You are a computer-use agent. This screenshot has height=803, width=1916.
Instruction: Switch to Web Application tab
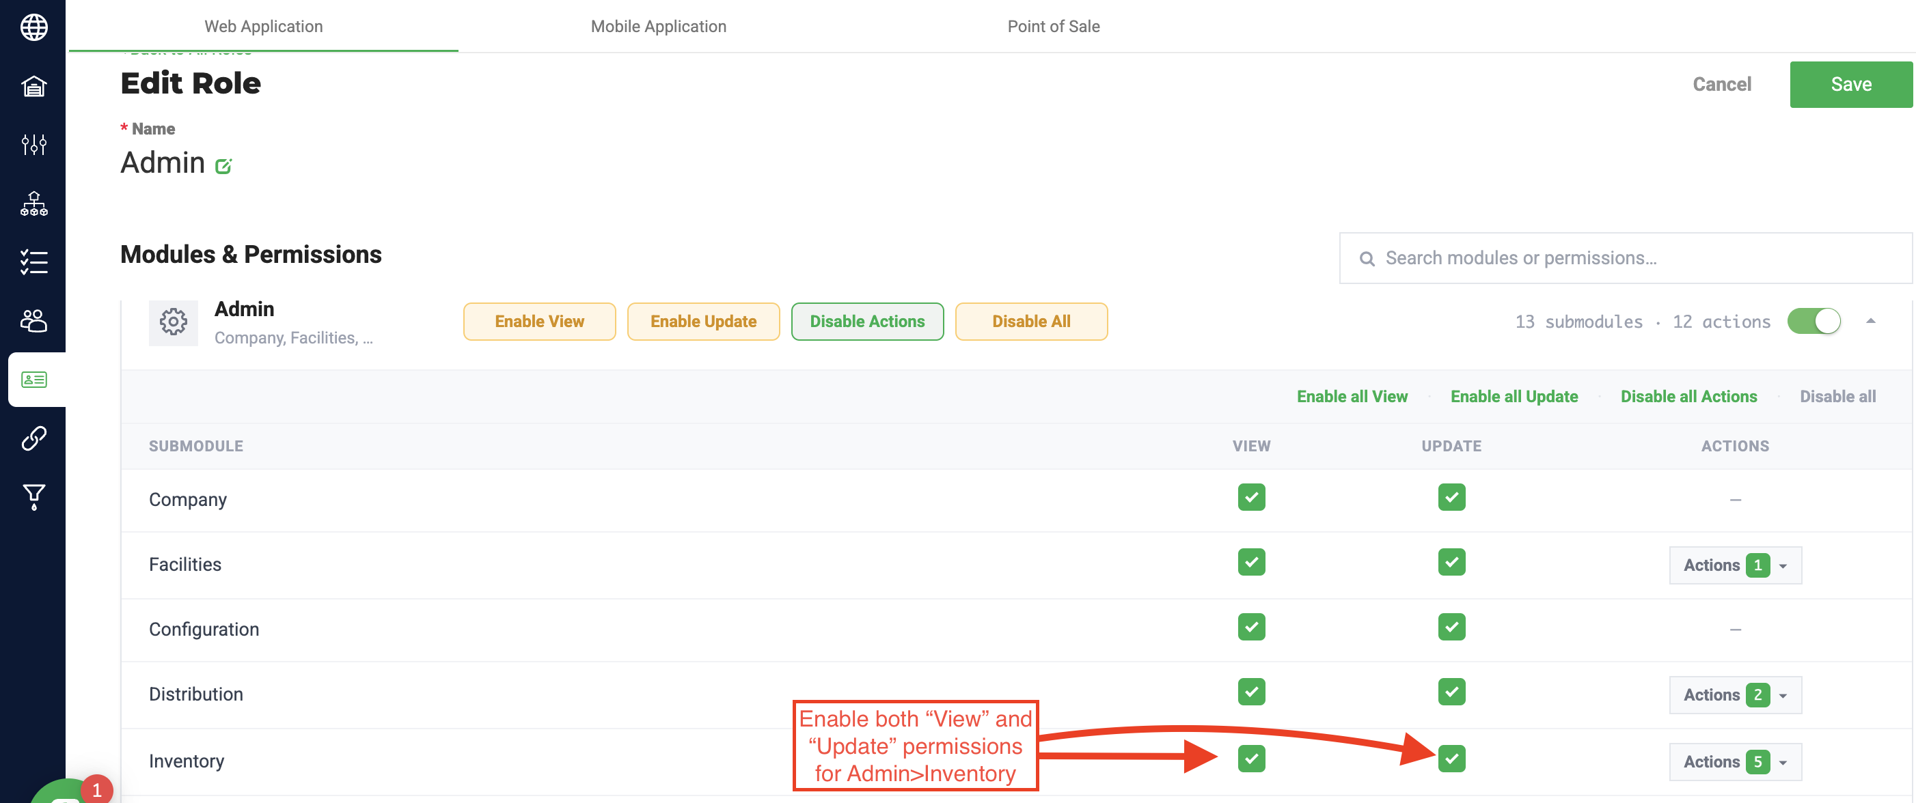(263, 26)
